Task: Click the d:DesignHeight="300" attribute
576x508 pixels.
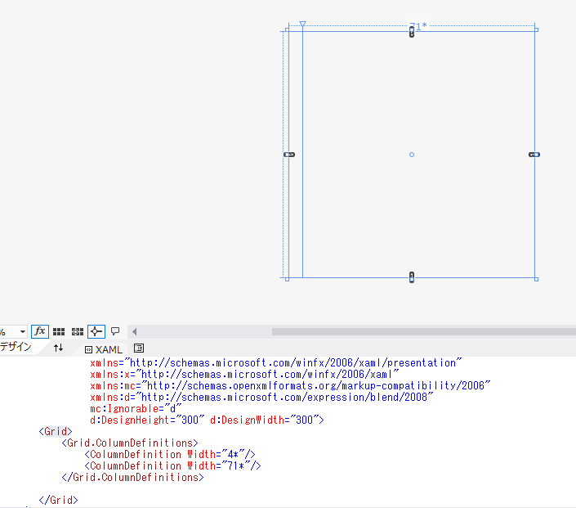Action: [x=147, y=420]
